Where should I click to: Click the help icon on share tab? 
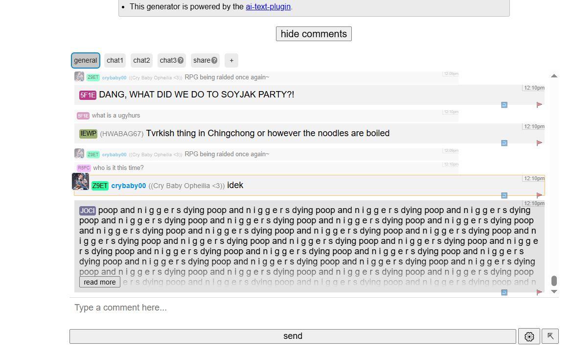click(214, 60)
